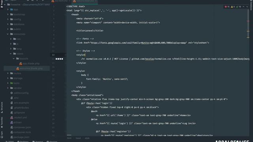The image size is (253, 142).
Task: Open the Terminal tool window tab
Action: pos(38,141)
